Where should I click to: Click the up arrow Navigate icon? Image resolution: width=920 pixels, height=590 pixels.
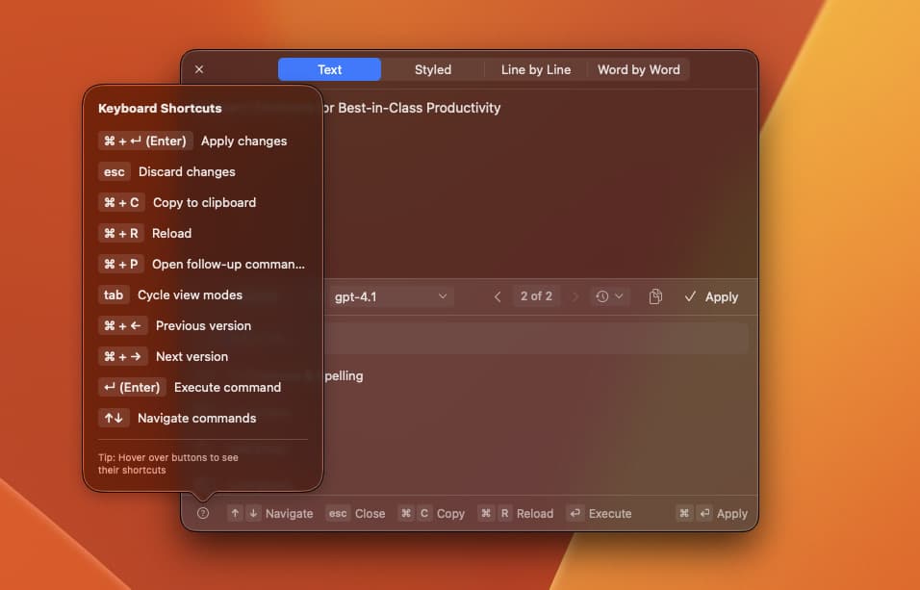coord(235,513)
